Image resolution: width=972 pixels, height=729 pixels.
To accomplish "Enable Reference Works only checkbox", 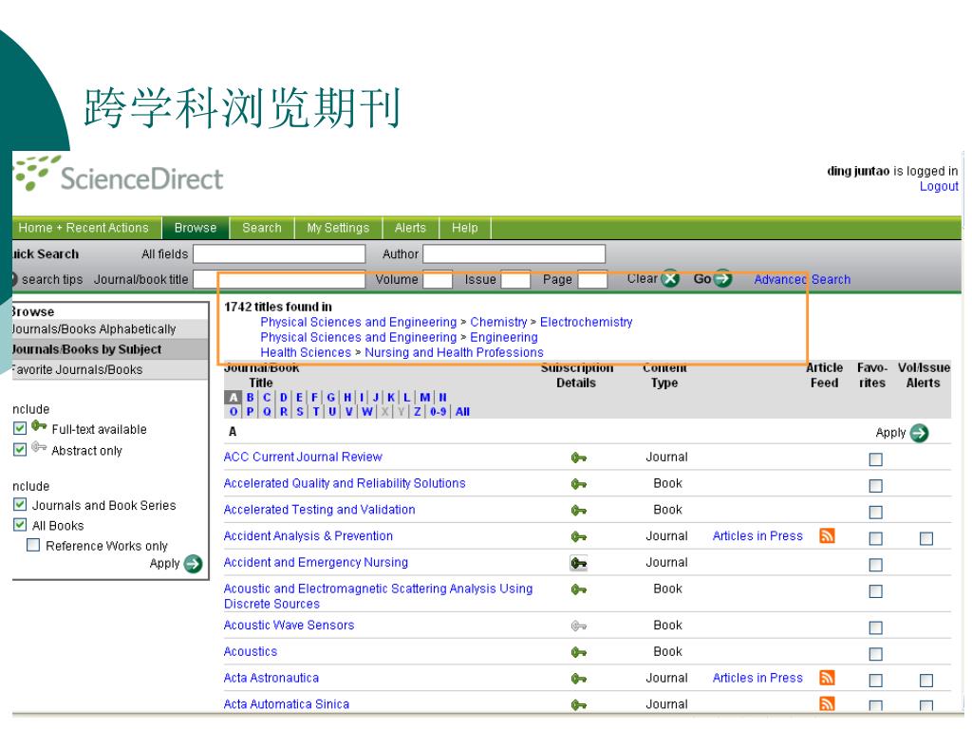I will tap(33, 546).
